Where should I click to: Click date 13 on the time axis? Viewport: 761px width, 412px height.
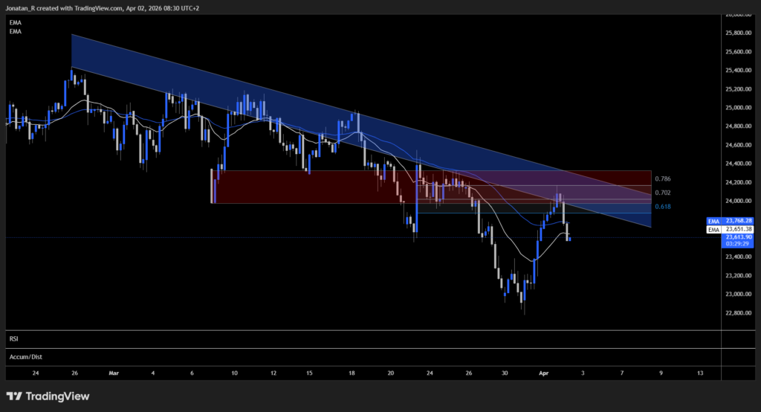[700, 373]
